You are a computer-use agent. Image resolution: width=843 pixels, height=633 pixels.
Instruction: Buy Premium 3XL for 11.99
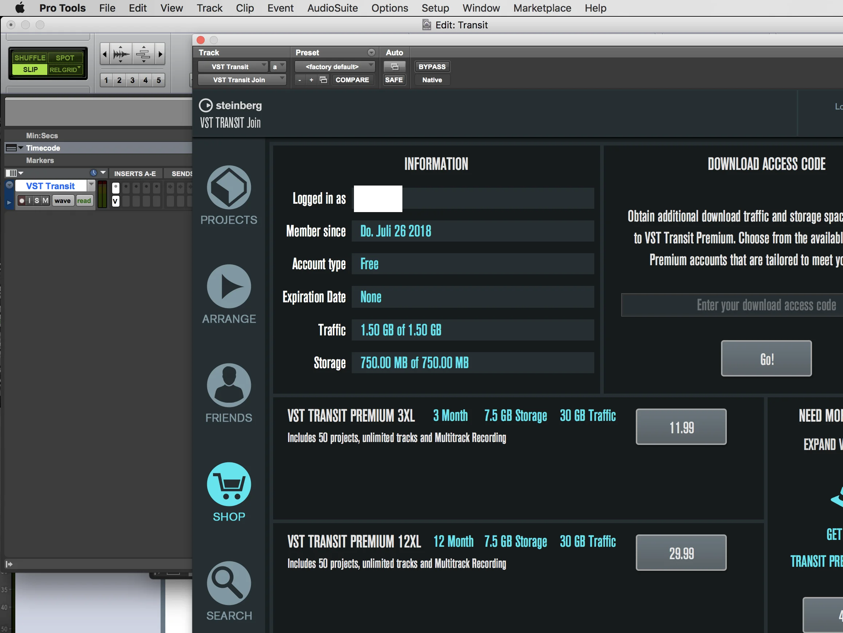pyautogui.click(x=681, y=427)
